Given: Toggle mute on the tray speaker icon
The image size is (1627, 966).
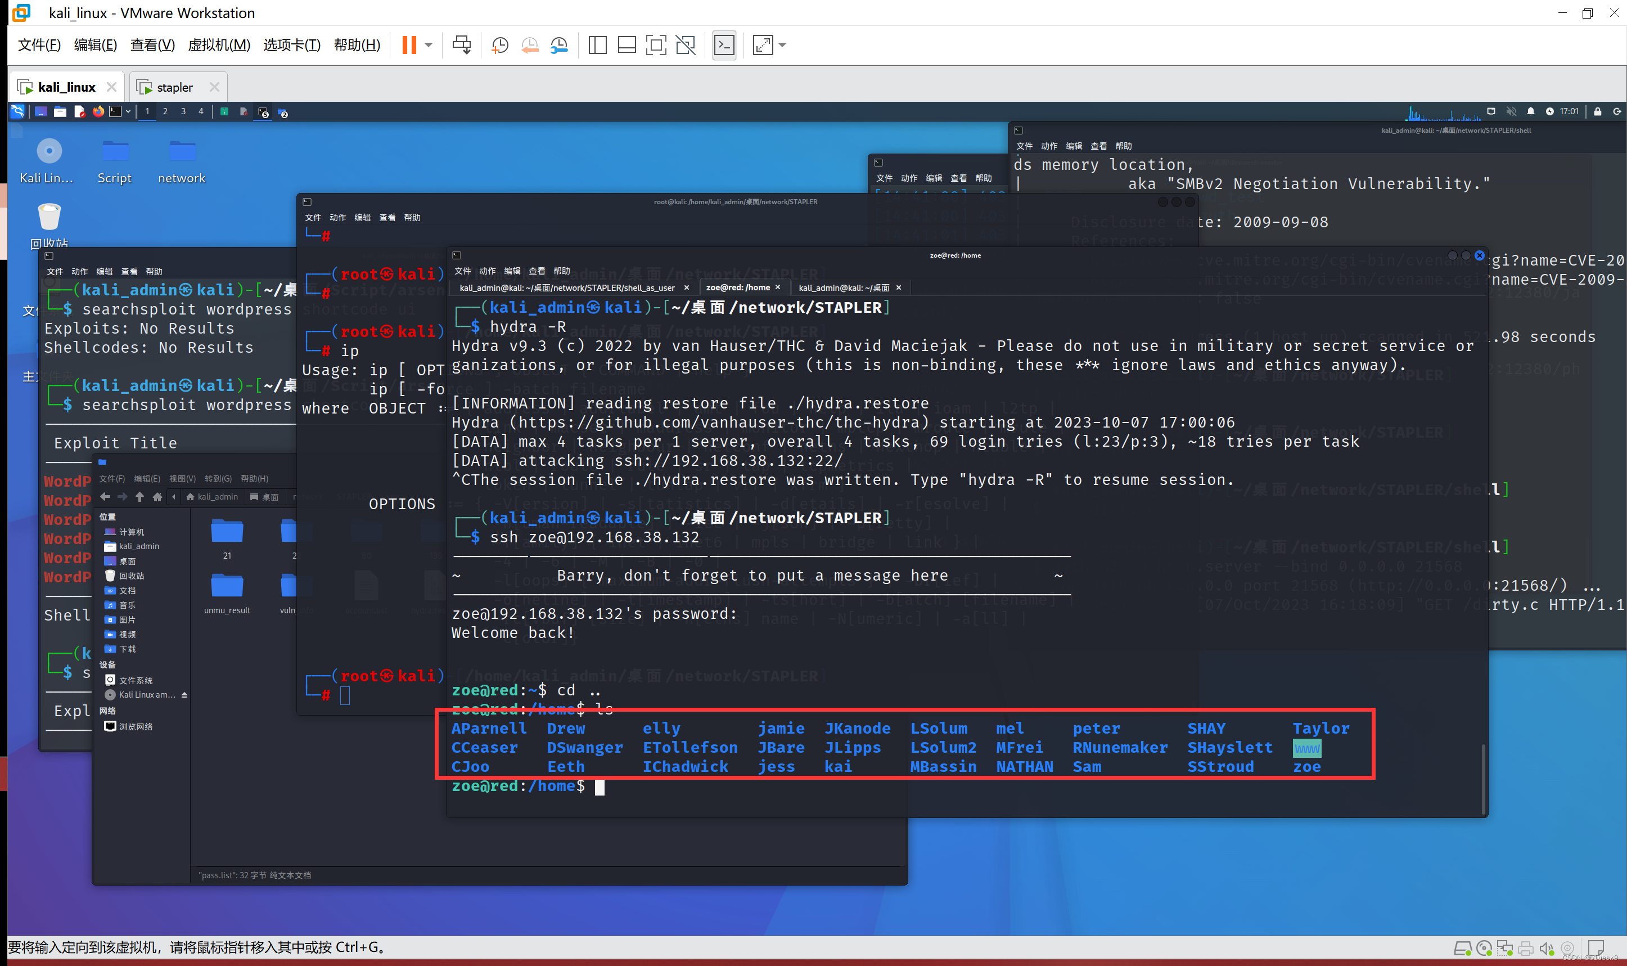Looking at the screenshot, I should pyautogui.click(x=1511, y=111).
